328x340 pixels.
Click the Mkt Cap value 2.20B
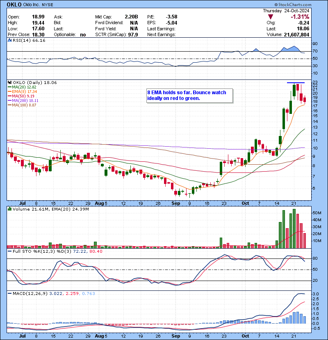point(131,17)
